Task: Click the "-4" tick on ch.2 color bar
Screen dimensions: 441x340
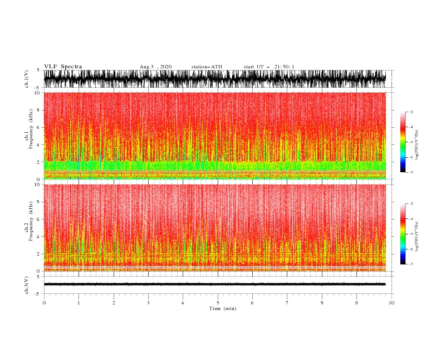Action: 410,219
